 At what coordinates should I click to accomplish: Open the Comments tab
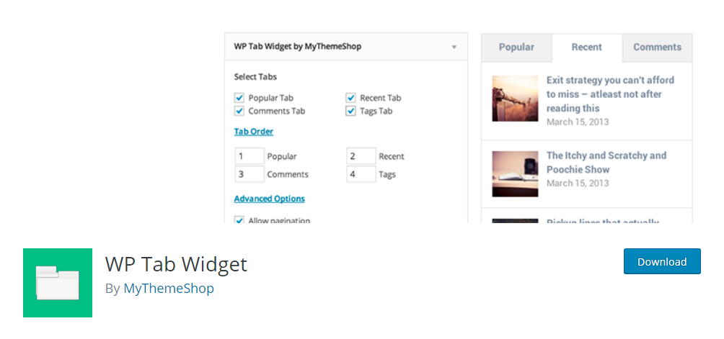pos(657,48)
